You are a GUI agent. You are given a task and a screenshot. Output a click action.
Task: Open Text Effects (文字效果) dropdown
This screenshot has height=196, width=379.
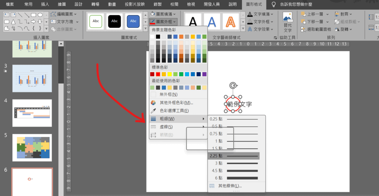[x=261, y=29]
